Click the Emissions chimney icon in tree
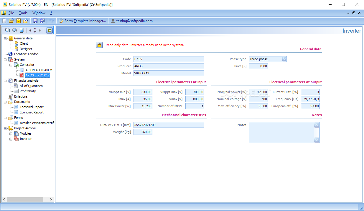The height and width of the screenshot is (211, 364). (x=11, y=96)
